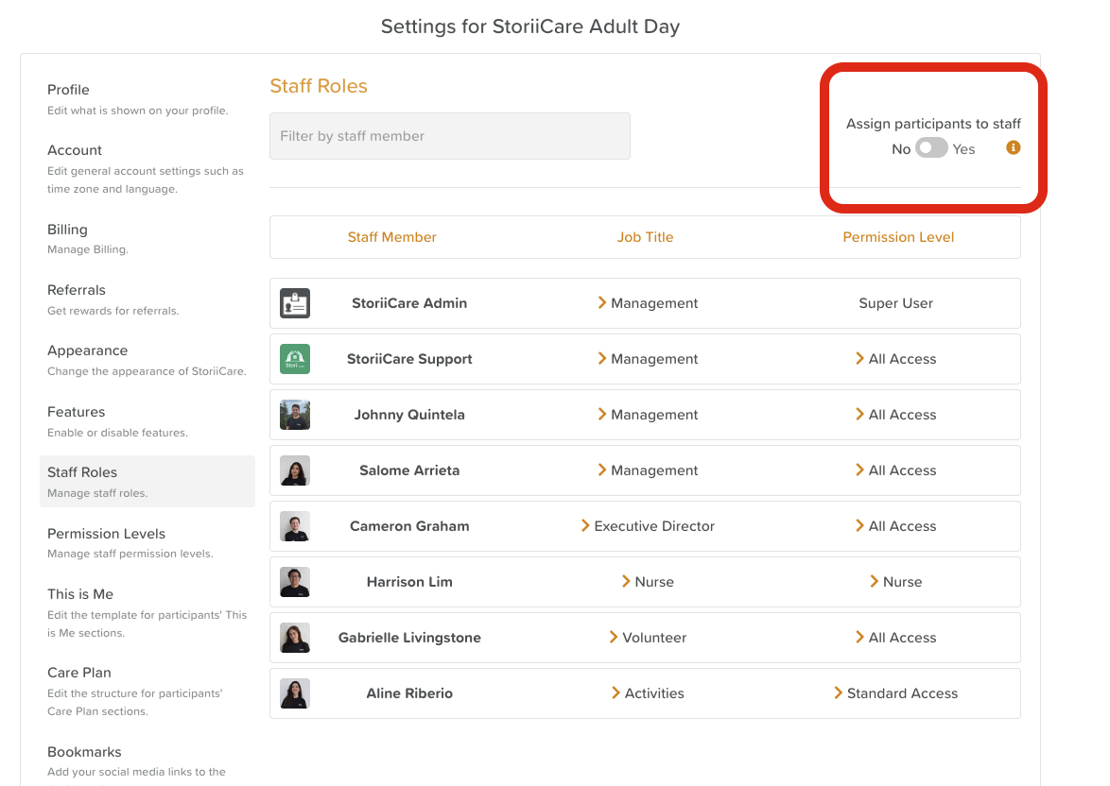Click Harrison Lim's avatar picture
1110x786 pixels.
[x=295, y=582]
